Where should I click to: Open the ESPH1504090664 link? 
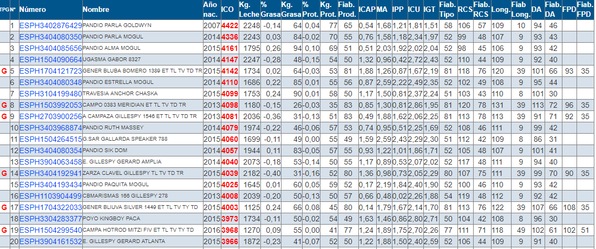pyautogui.click(x=50, y=60)
